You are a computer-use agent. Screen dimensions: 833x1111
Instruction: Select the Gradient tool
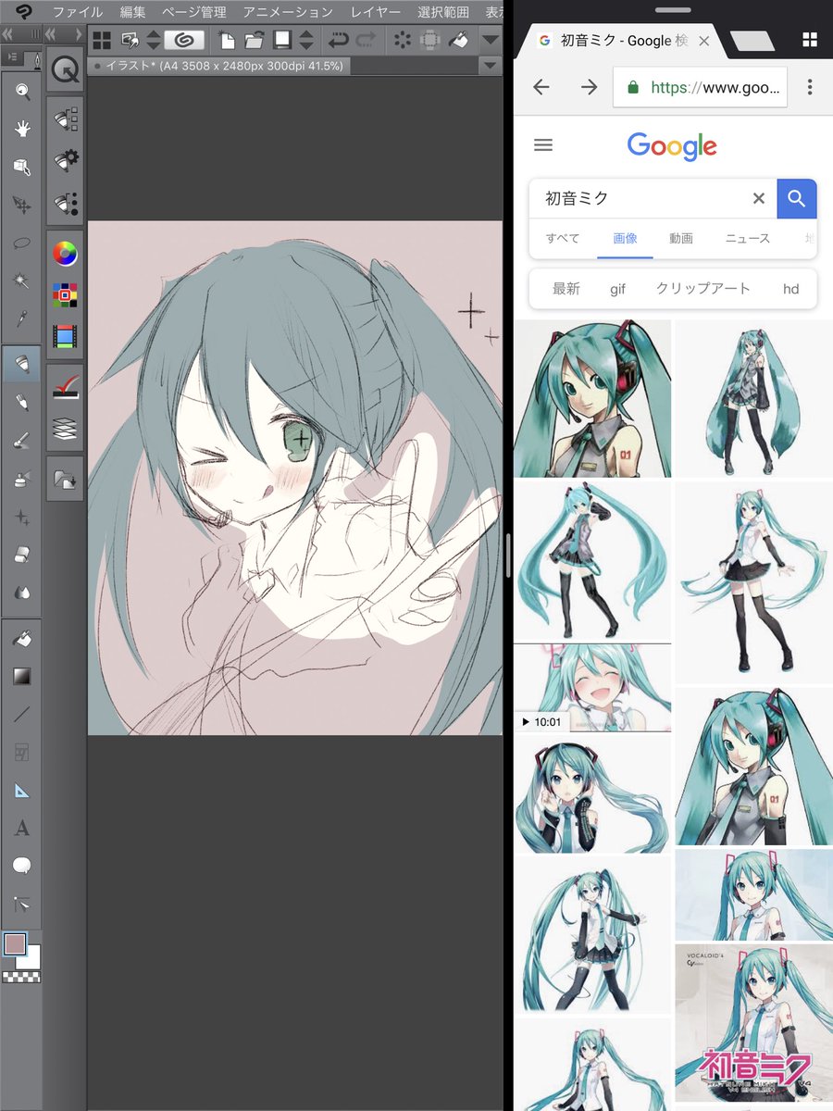tap(21, 676)
